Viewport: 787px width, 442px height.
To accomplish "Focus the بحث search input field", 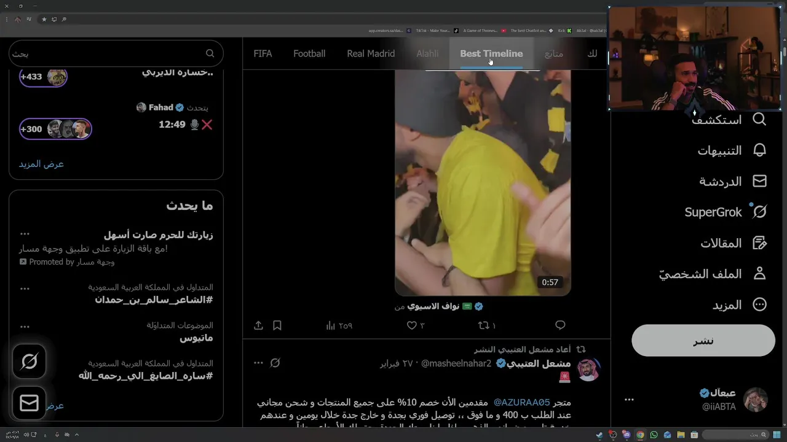I will 116,53.
